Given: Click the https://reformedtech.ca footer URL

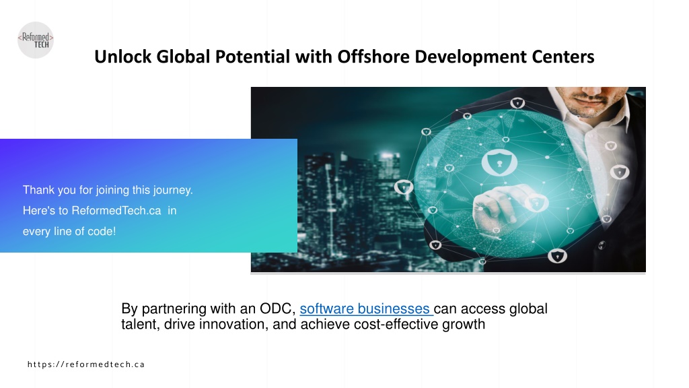Looking at the screenshot, I should coord(86,364).
